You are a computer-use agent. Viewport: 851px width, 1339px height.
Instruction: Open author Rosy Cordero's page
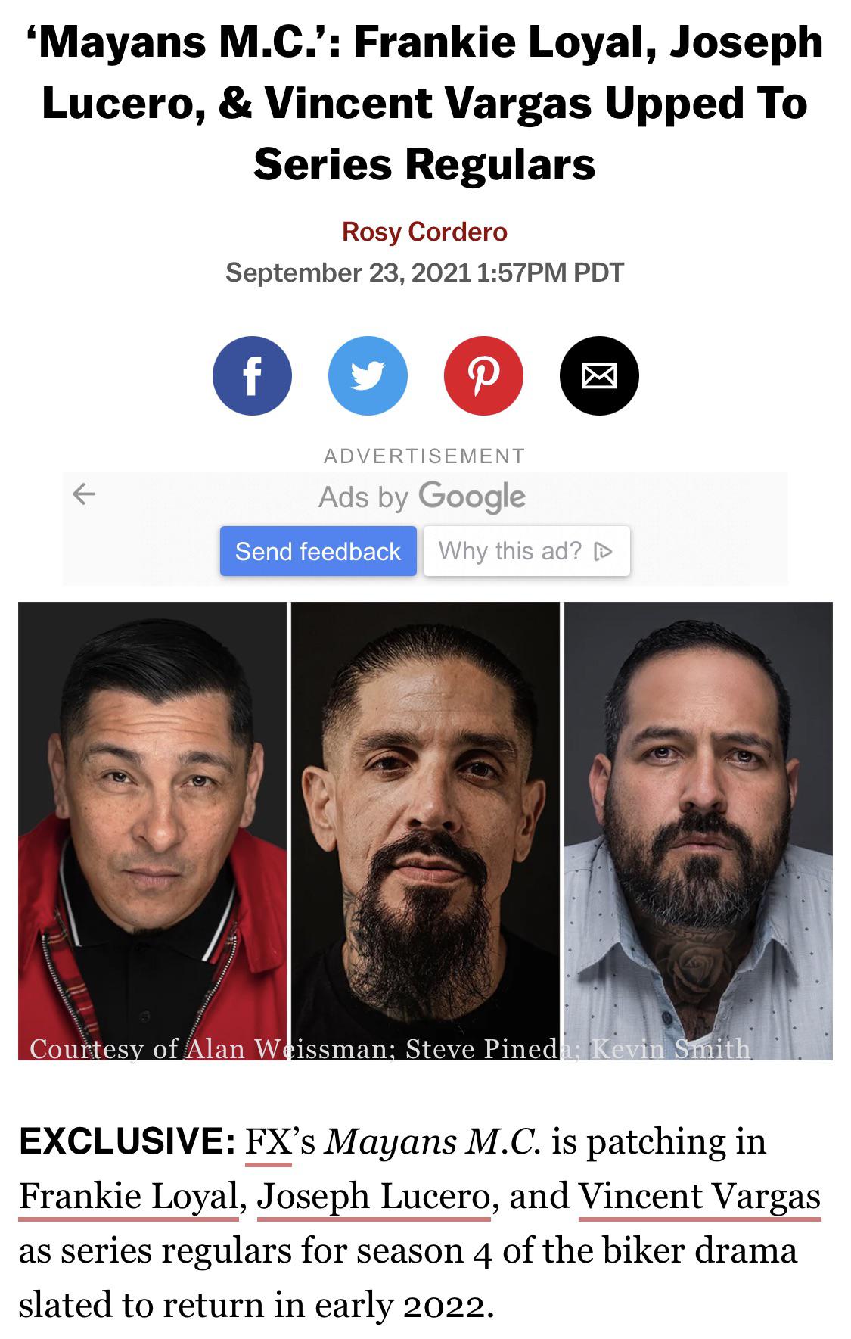coord(425,232)
